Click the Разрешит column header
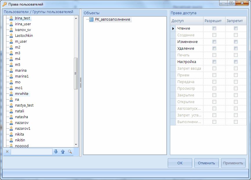Image resolution: width=251 pixels, height=180 pixels. 213,21
